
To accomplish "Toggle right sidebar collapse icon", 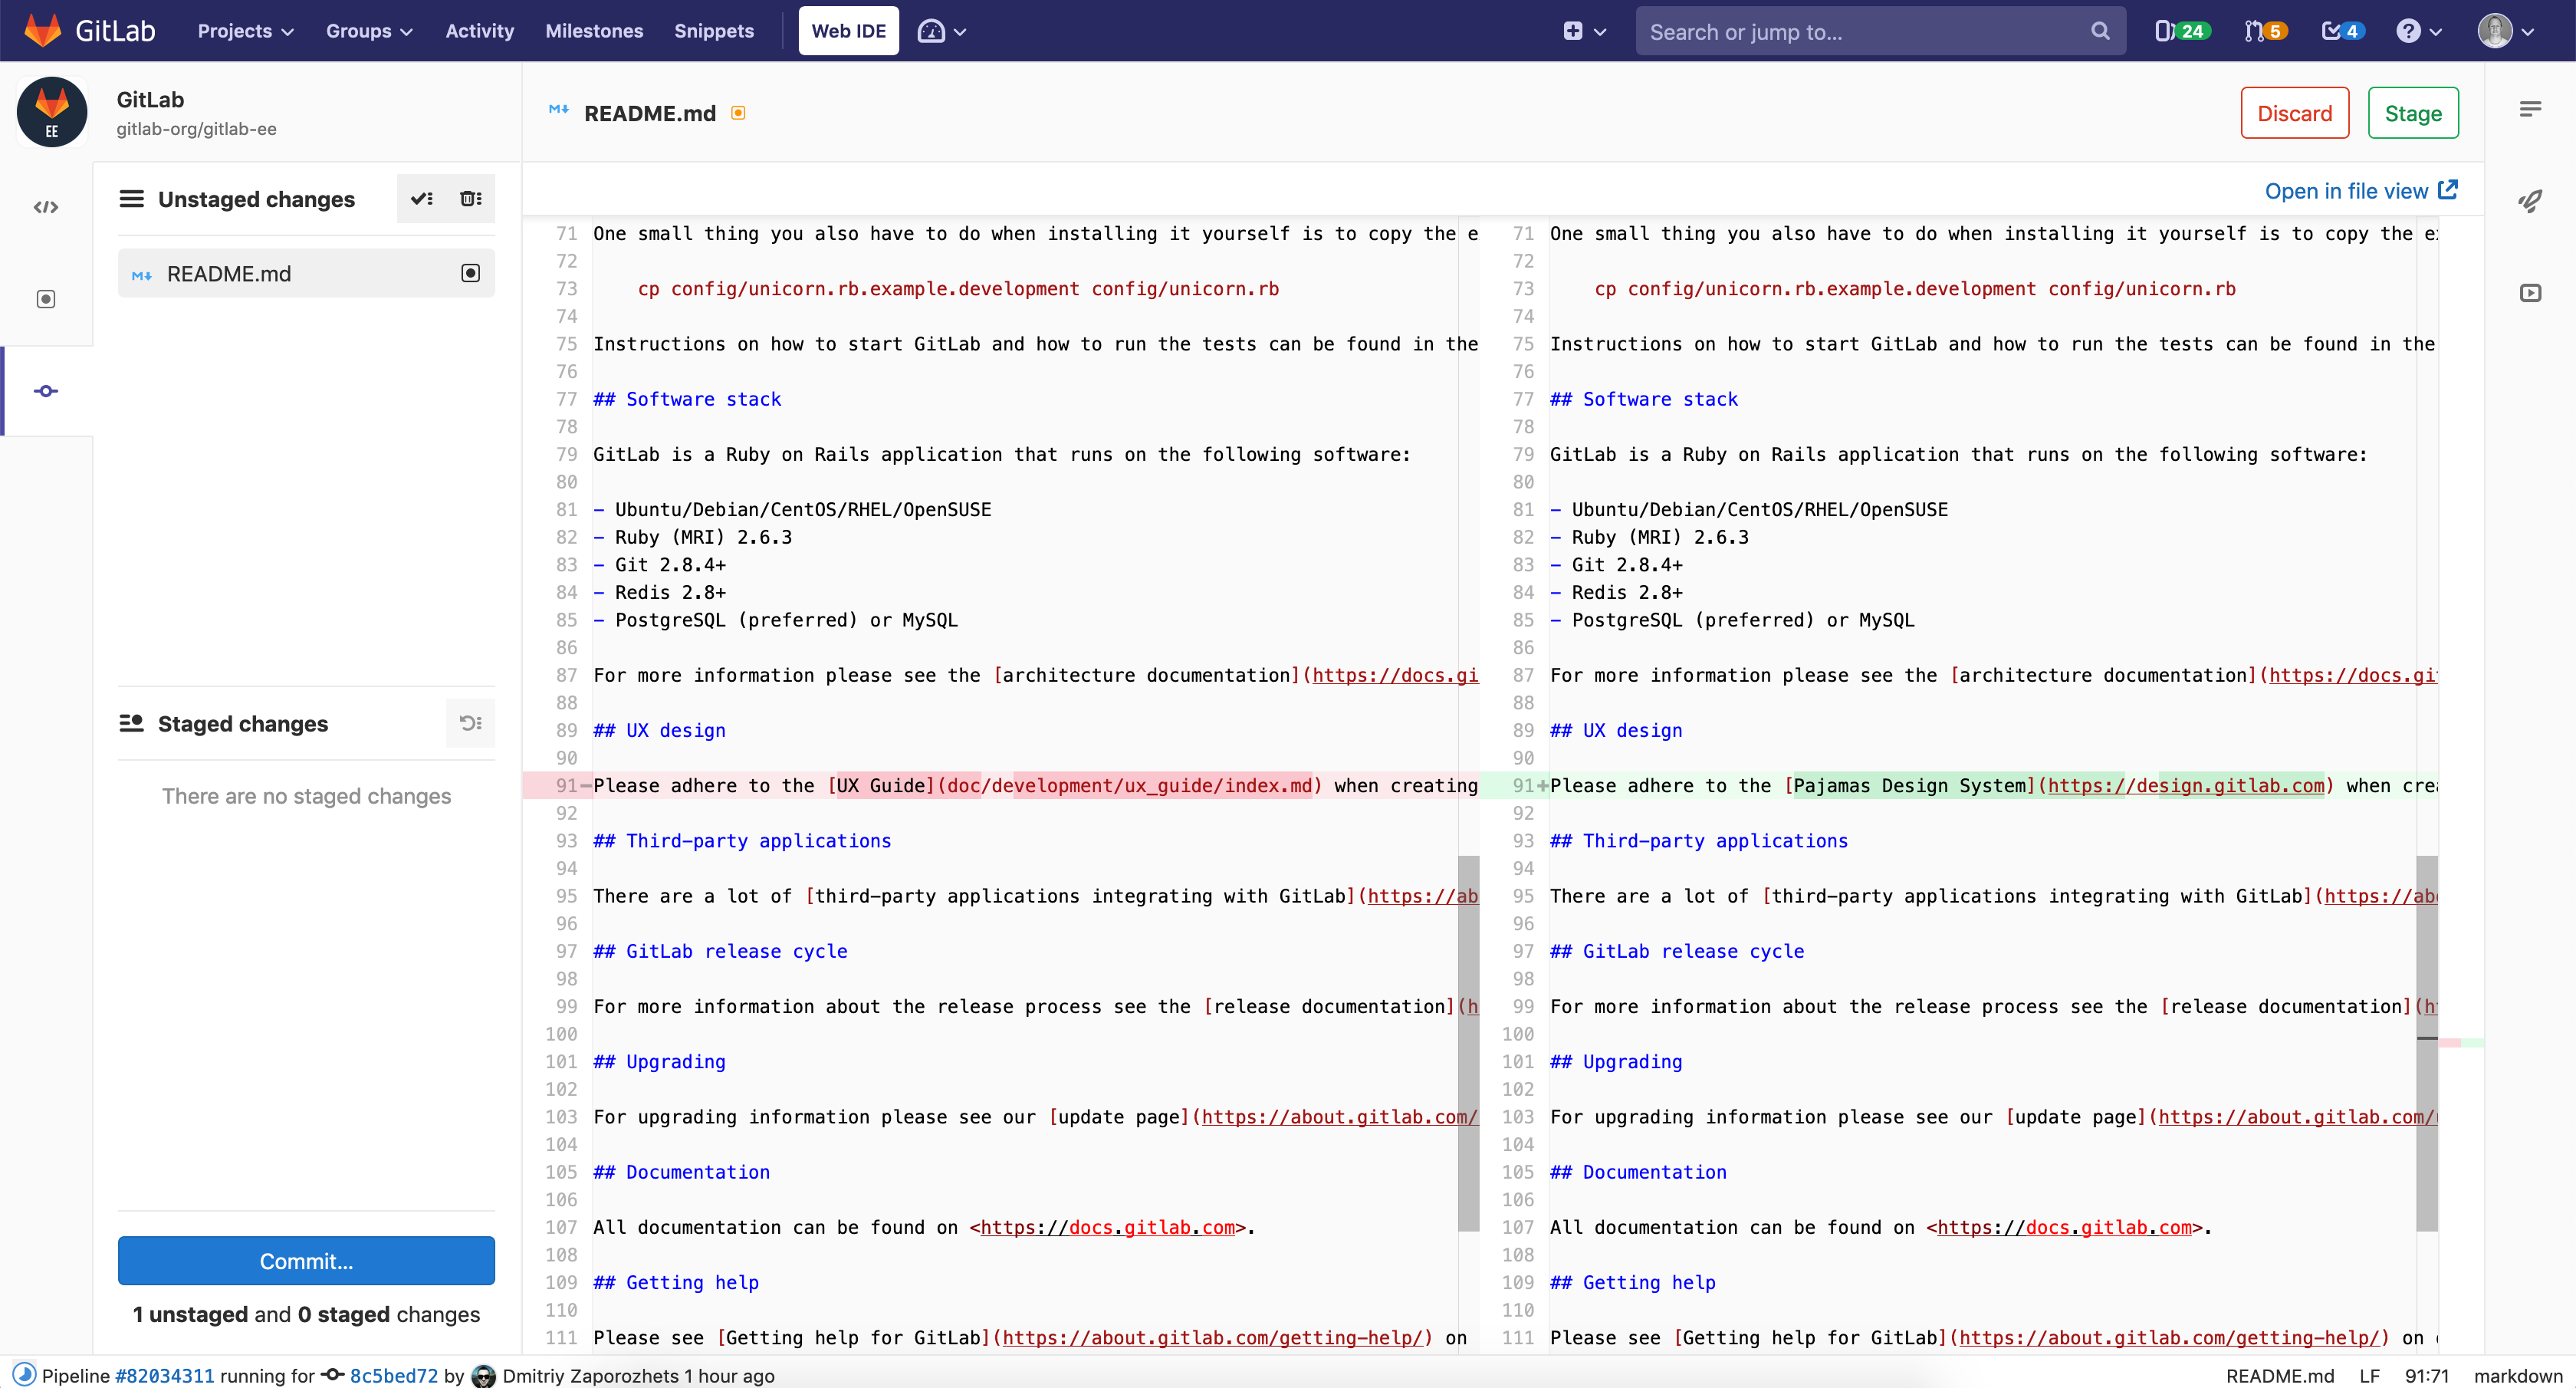I will (2530, 109).
